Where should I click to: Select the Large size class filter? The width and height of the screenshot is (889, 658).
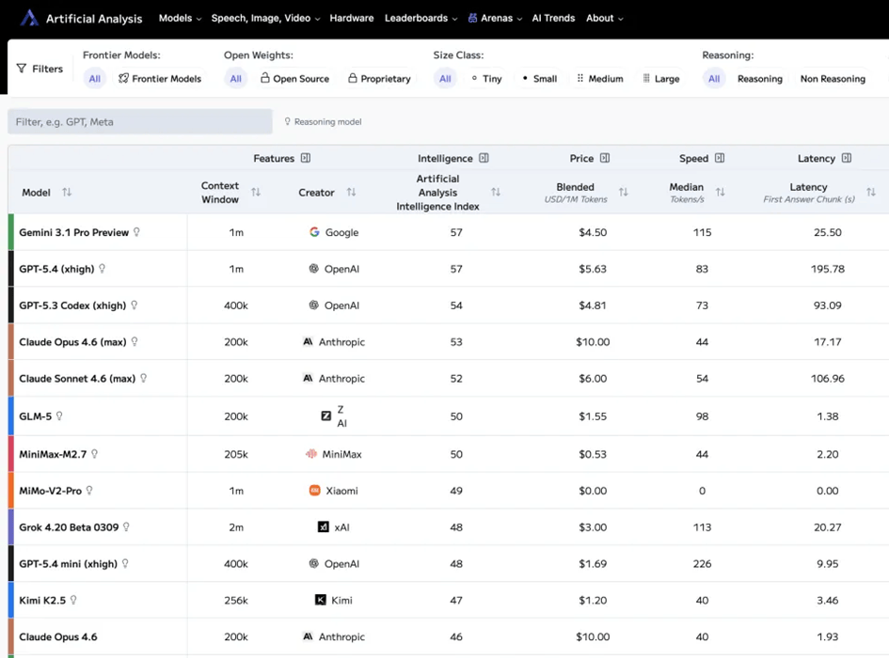coord(660,79)
